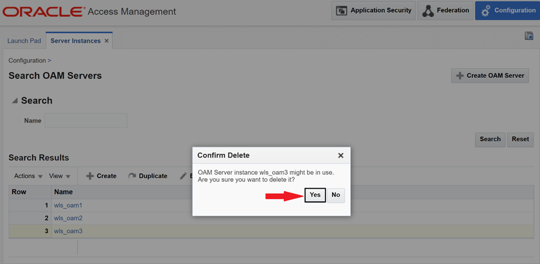The image size is (540, 264).
Task: Click the Create OAM Server button
Action: click(490, 76)
